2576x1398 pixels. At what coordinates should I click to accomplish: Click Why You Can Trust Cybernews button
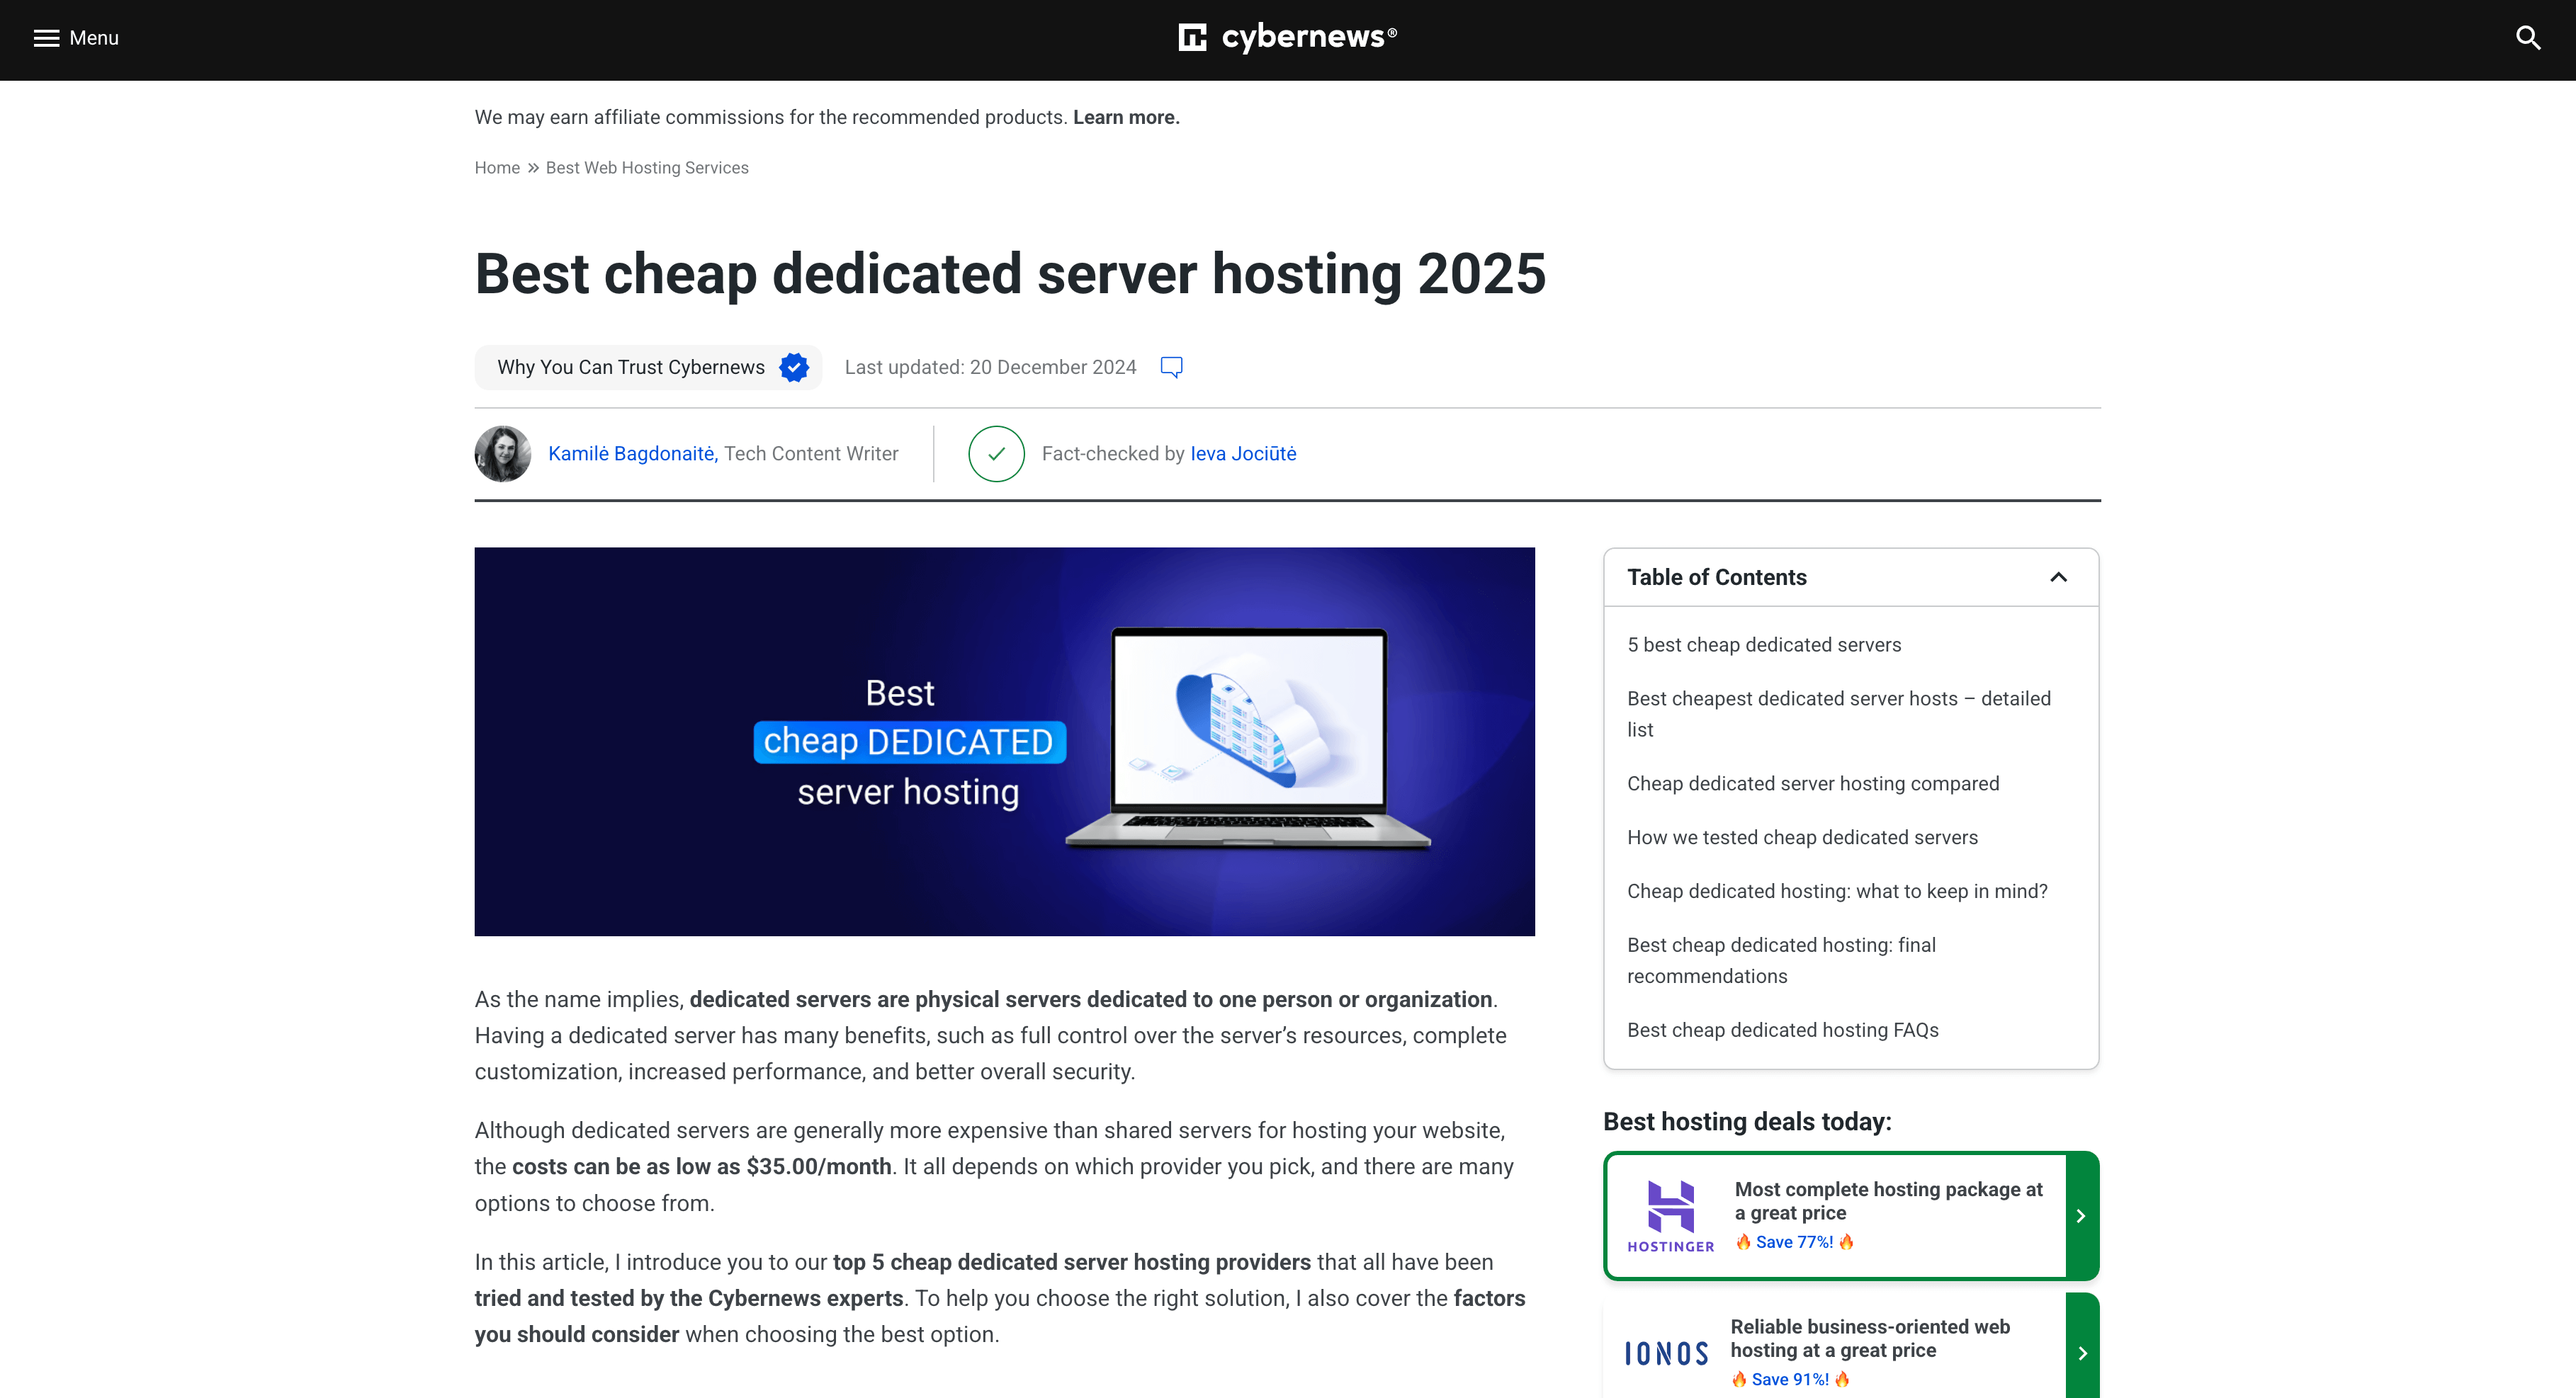648,367
